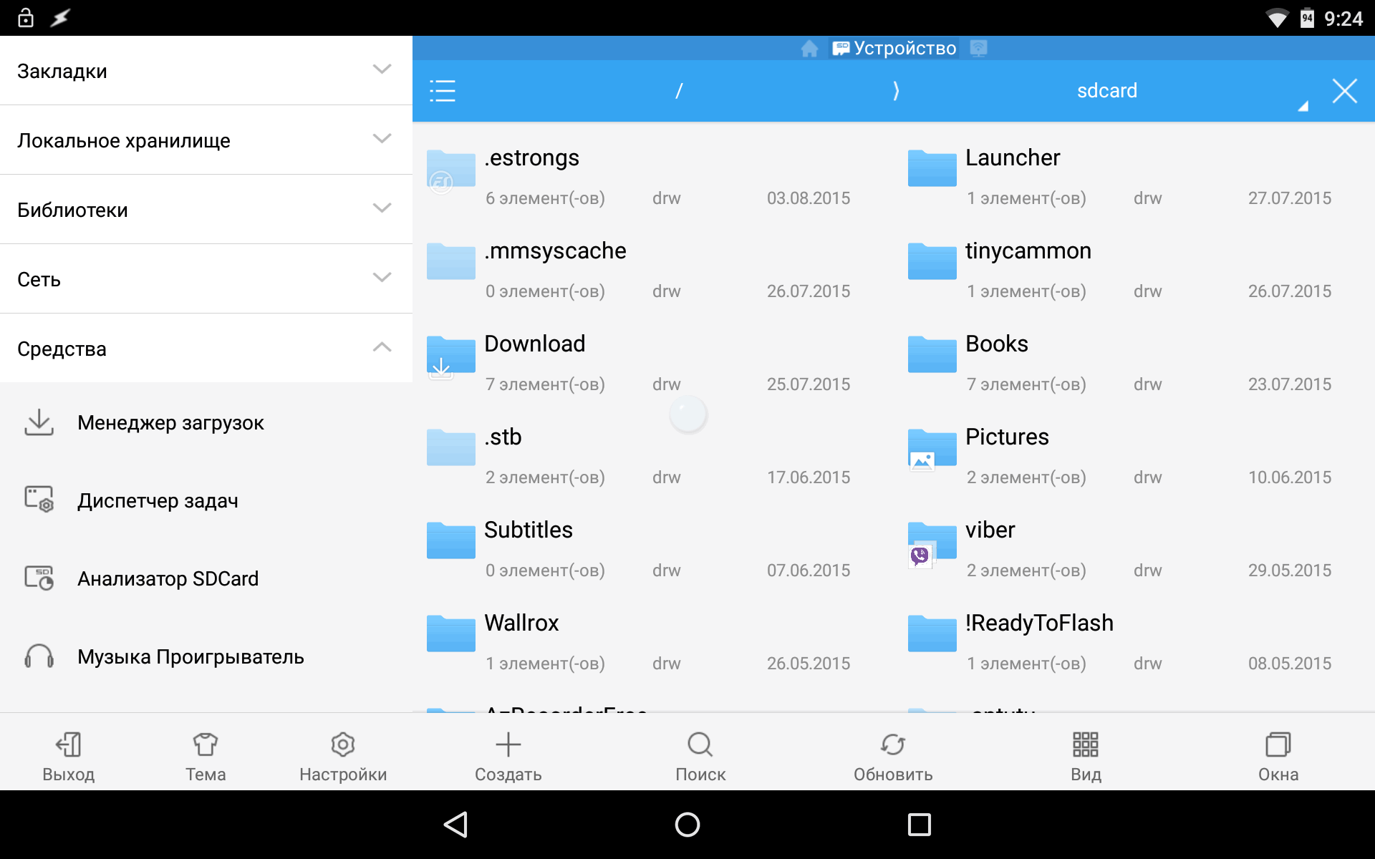Image resolution: width=1375 pixels, height=859 pixels.
Task: Open the viber folder icon
Action: 932,544
